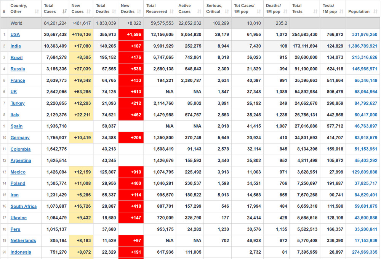Click the sort icon for New Cases

pyautogui.click(x=89, y=12)
